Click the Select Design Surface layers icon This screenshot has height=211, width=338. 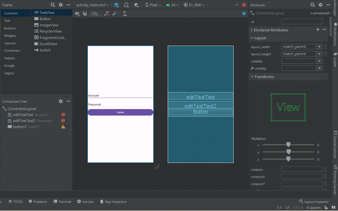click(x=116, y=5)
